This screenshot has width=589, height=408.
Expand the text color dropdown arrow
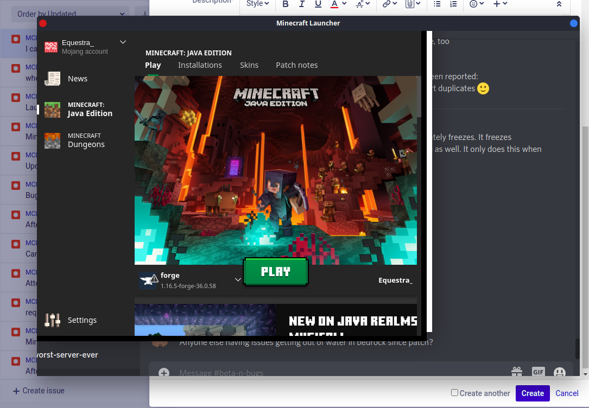[344, 4]
